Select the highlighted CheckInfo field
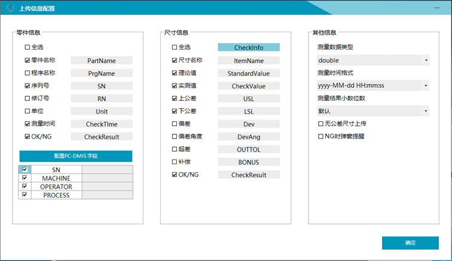 [248, 47]
